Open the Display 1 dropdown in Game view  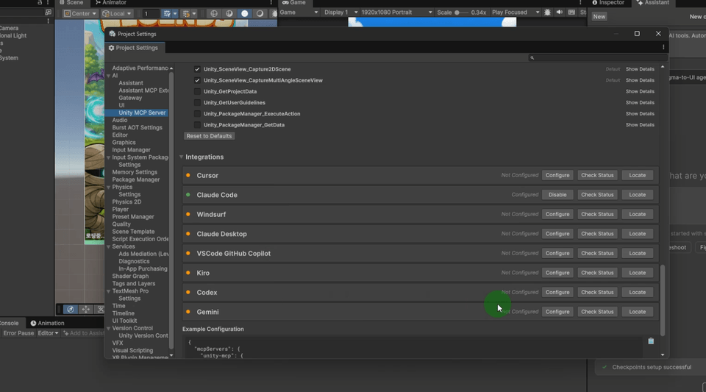340,13
